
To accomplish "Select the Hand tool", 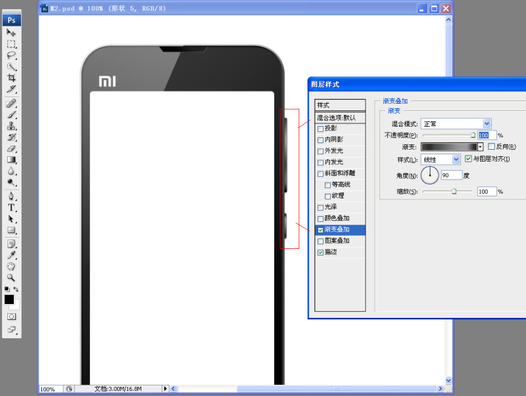I will (x=11, y=267).
